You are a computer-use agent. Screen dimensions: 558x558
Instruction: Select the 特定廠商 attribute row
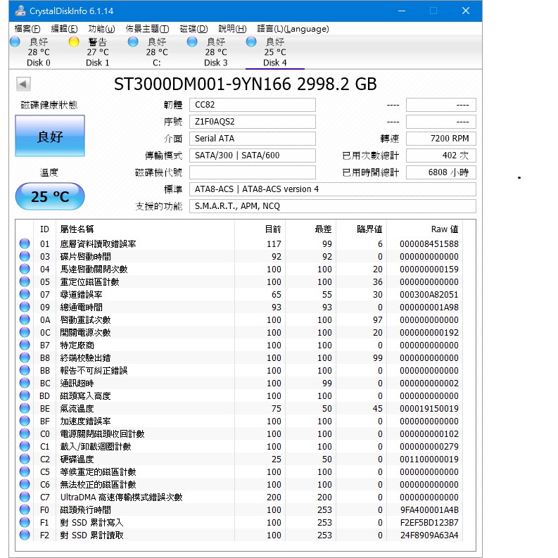pos(239,345)
